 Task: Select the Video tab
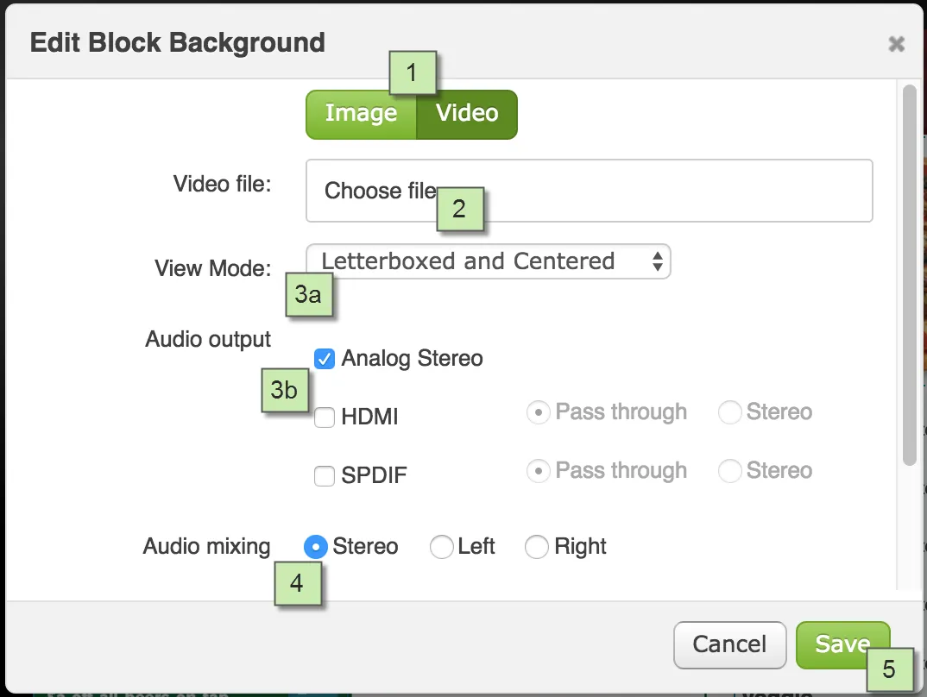tap(467, 115)
